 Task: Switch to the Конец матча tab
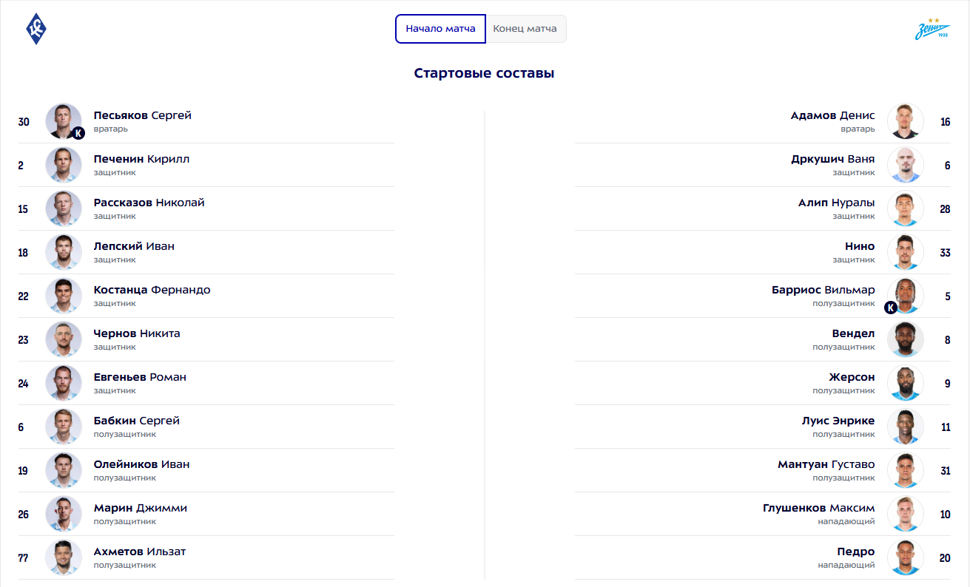(x=525, y=29)
